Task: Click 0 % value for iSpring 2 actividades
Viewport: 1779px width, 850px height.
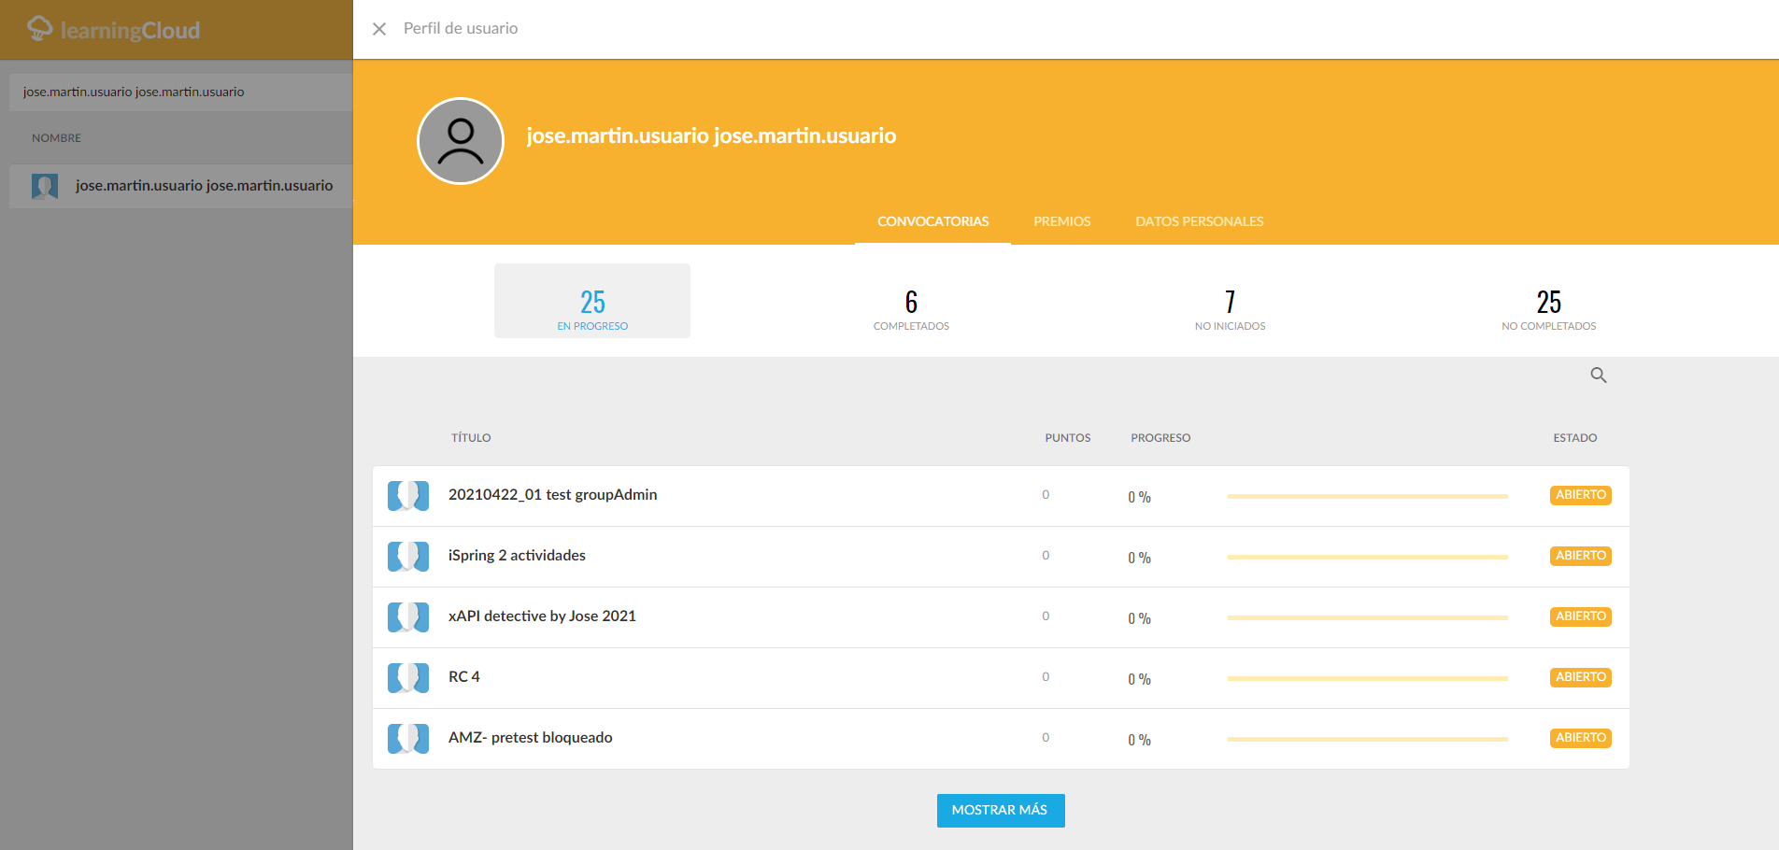Action: click(1139, 558)
